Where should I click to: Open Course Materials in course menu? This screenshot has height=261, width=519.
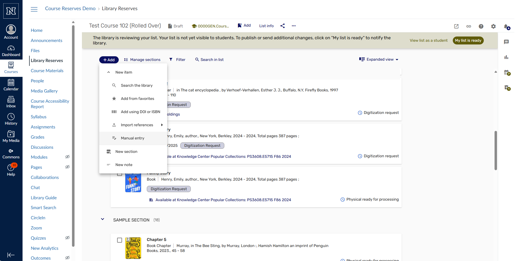(47, 71)
